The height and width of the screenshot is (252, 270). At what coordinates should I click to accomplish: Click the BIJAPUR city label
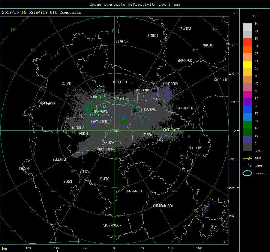[122, 41]
